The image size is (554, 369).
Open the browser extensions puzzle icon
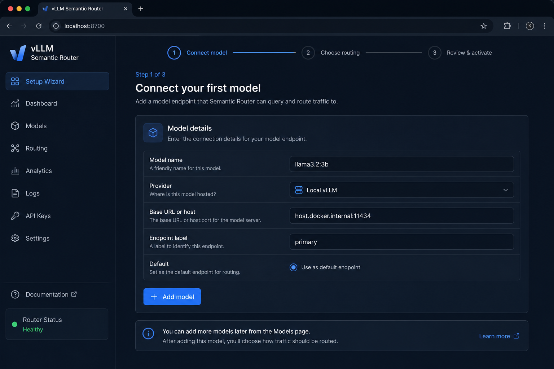click(507, 26)
